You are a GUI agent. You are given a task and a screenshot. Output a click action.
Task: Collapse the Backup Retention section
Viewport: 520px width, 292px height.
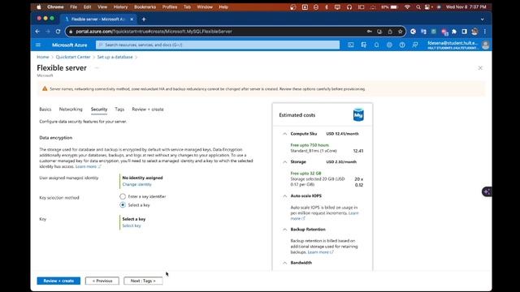pyautogui.click(x=284, y=230)
